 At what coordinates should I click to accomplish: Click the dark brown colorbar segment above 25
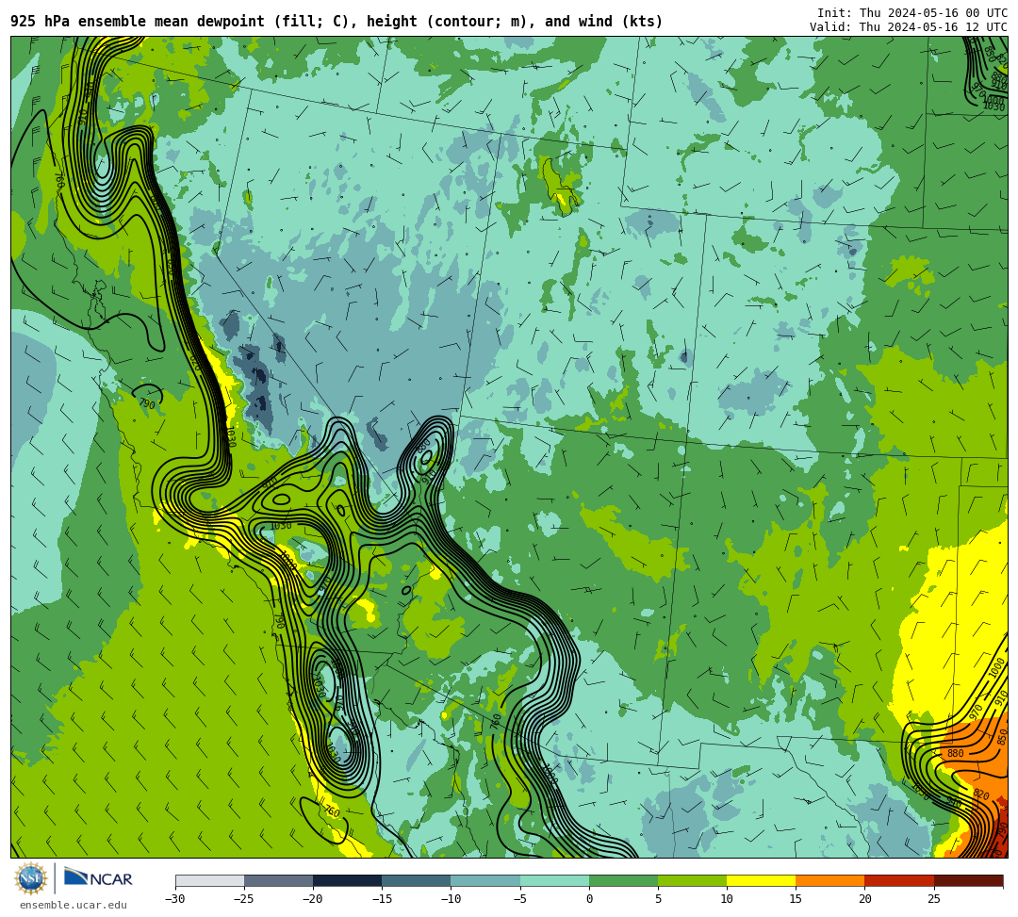point(969,880)
